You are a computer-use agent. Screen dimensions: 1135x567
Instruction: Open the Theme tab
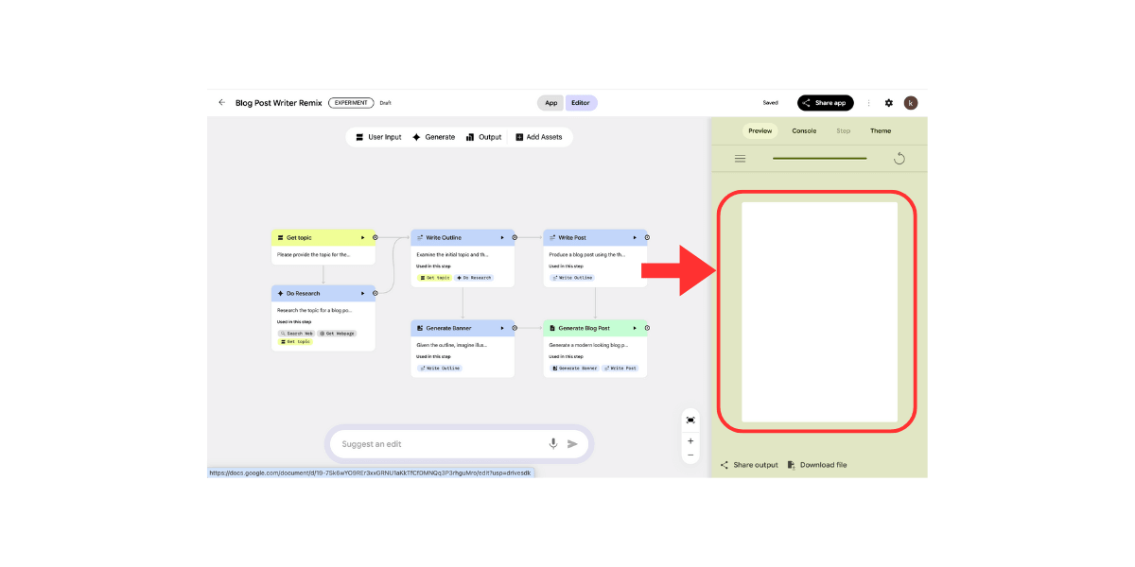pos(881,131)
